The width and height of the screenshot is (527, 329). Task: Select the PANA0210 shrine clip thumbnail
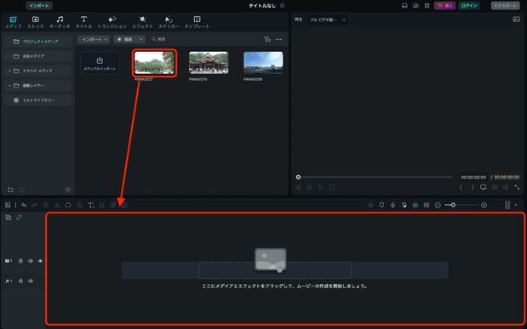pyautogui.click(x=209, y=63)
